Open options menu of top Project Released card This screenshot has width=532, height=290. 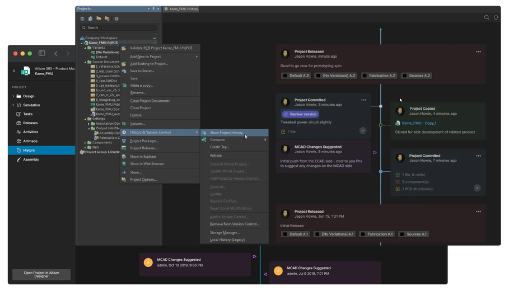coord(478,52)
